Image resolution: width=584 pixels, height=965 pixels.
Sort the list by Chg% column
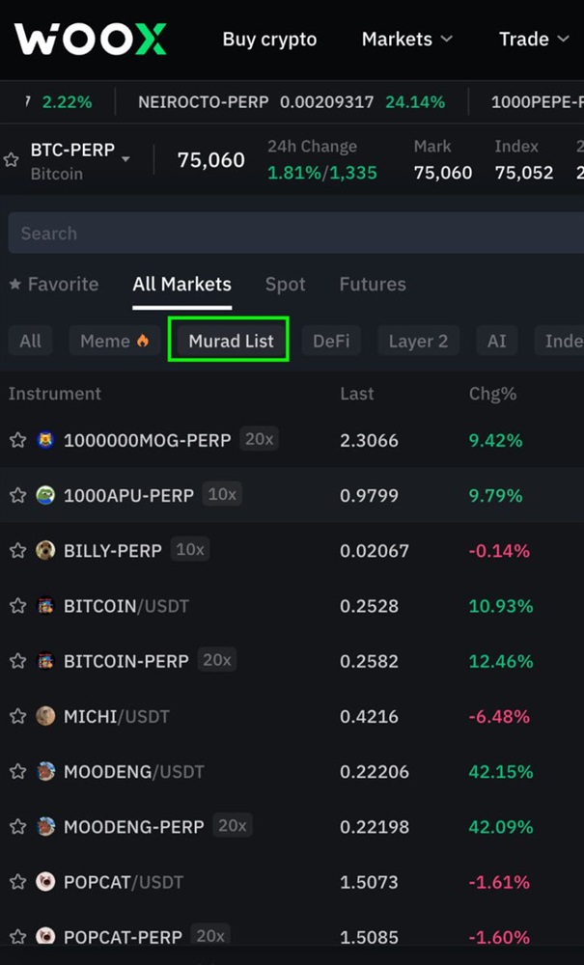[492, 394]
